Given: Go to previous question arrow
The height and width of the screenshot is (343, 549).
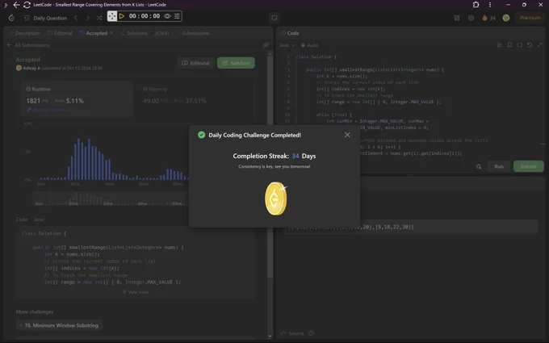Looking at the screenshot, I should point(76,18).
